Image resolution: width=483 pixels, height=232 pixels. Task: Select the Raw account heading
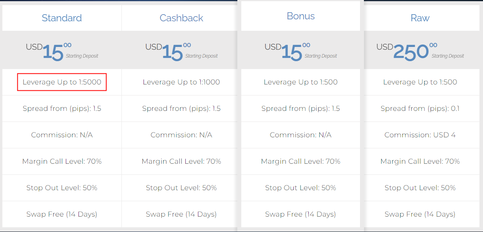point(420,18)
